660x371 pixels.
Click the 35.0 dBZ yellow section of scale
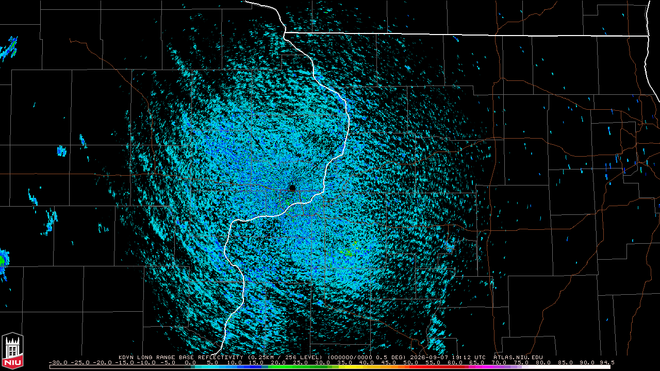coord(344,367)
